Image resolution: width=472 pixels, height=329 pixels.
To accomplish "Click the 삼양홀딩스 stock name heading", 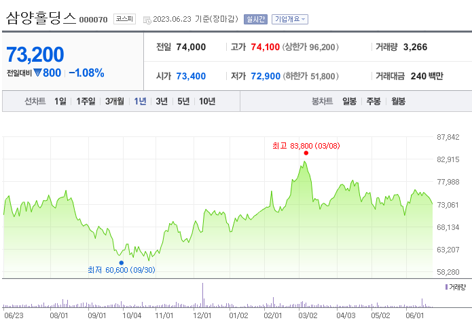I will click(x=41, y=18).
